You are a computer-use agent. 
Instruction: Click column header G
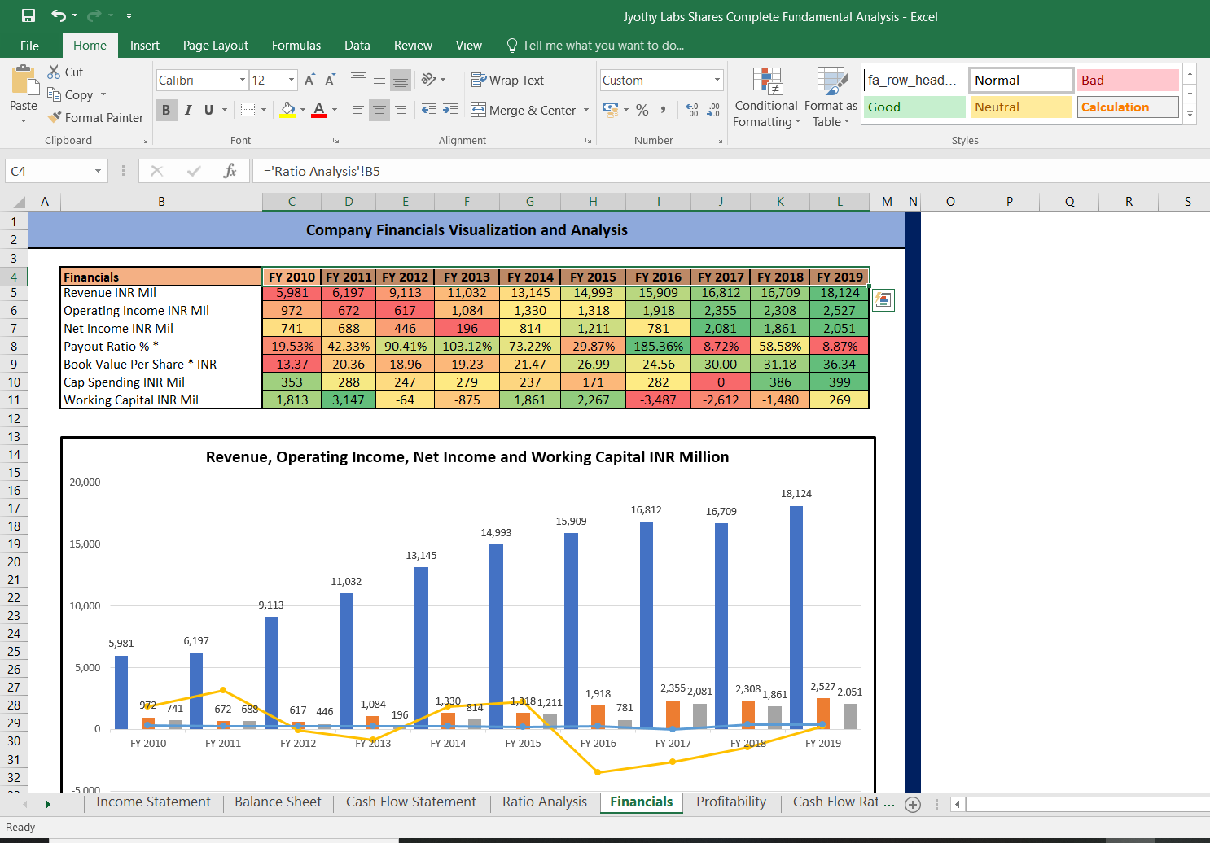point(530,202)
